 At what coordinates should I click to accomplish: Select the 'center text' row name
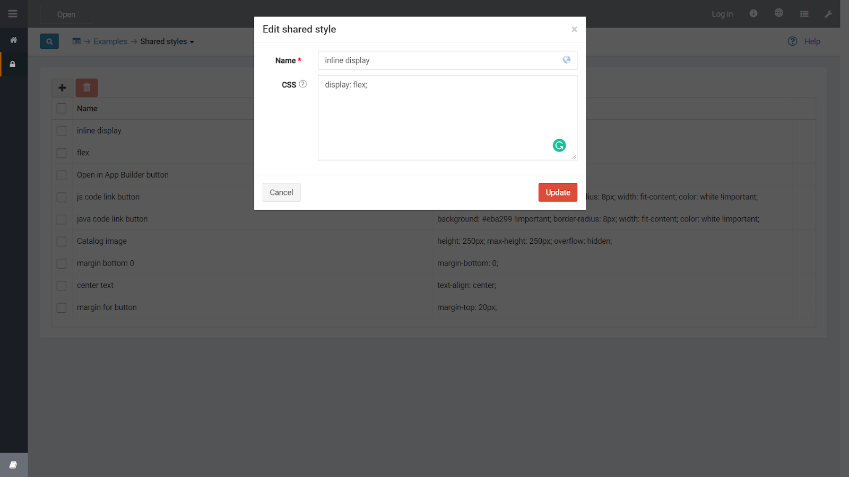(95, 285)
